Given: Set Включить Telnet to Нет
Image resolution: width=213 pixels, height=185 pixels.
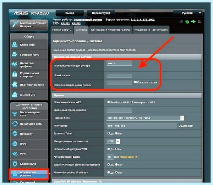Looking at the screenshot, I should tap(116, 133).
